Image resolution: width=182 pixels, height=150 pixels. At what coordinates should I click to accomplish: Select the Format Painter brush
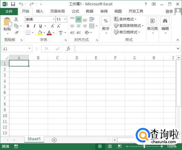click(x=17, y=33)
